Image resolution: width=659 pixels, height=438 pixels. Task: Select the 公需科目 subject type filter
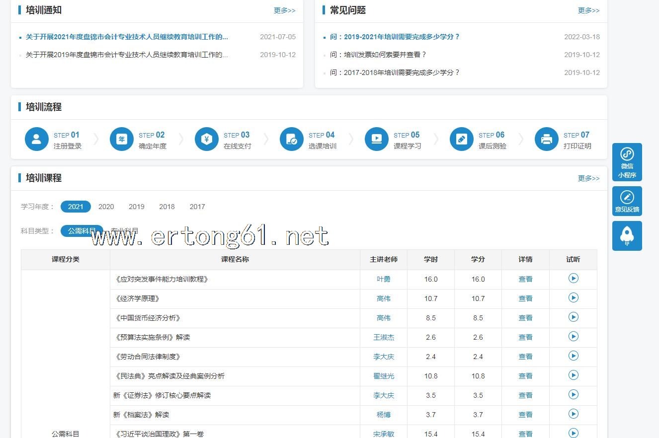click(82, 231)
